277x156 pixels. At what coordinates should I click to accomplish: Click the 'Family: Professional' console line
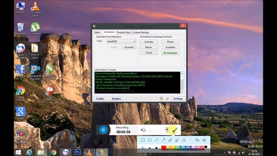106,79
